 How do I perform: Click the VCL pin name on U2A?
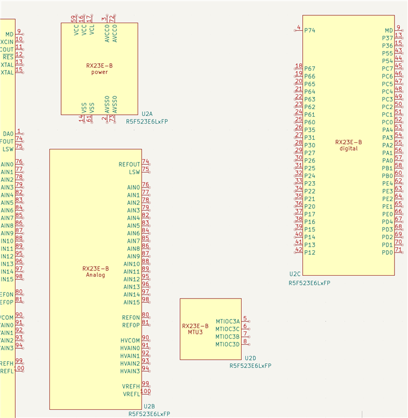[92, 30]
